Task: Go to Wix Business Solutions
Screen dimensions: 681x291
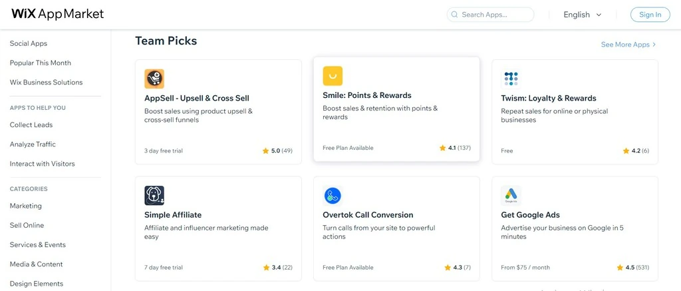Action: click(x=47, y=82)
